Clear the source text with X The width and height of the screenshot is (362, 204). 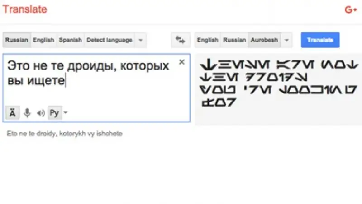click(182, 62)
